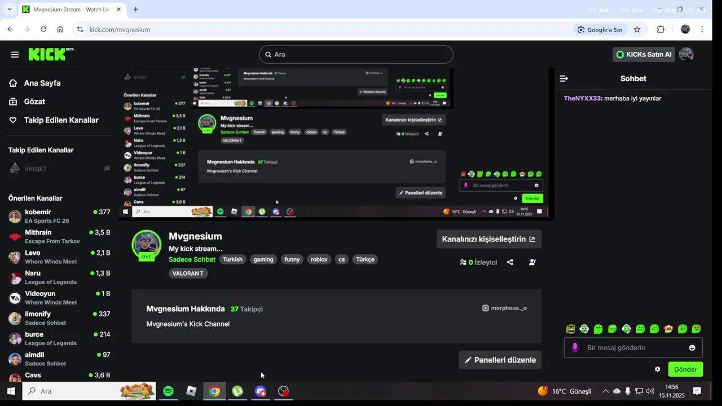Open the tab list dropdown in Chrome
This screenshot has height=406, width=722.
pyautogui.click(x=9, y=10)
